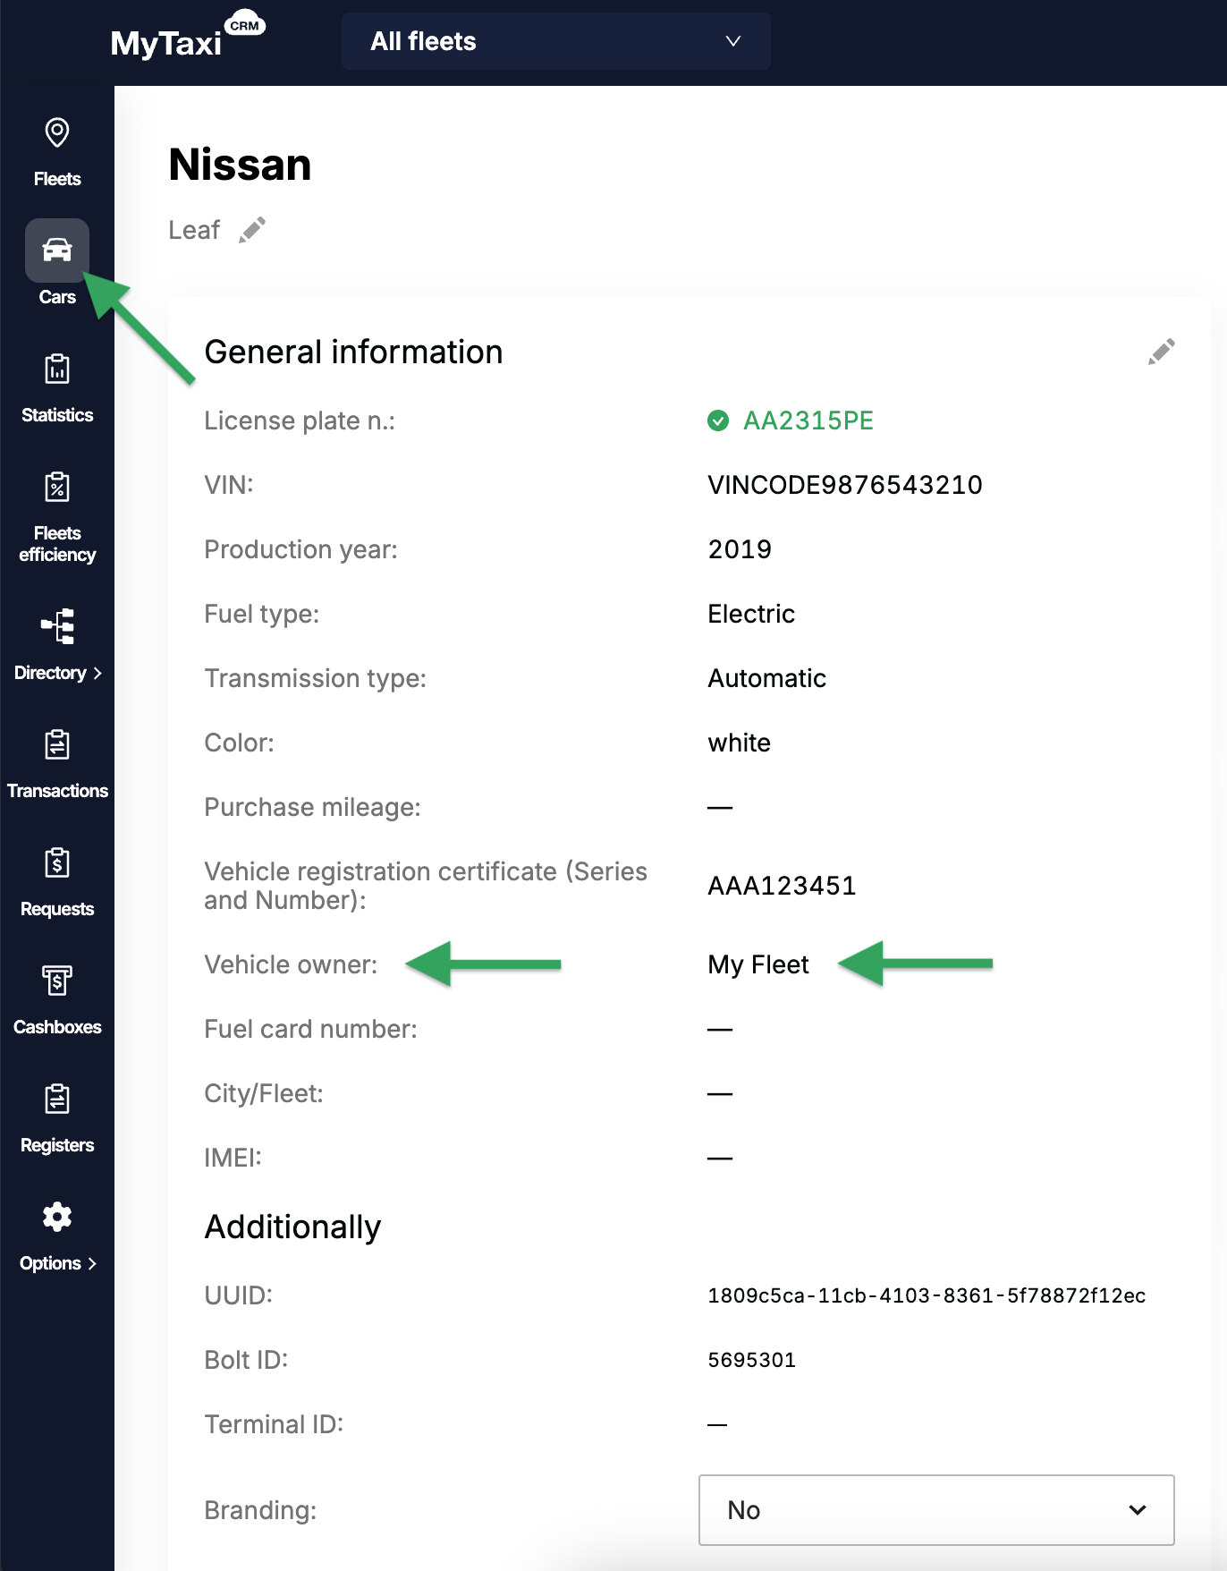Image resolution: width=1227 pixels, height=1571 pixels.
Task: Select color value white
Action: click(x=739, y=743)
